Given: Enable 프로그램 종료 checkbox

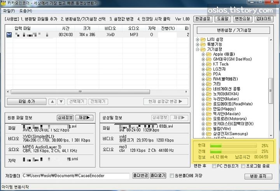Looking at the screenshot, I should (243, 166).
